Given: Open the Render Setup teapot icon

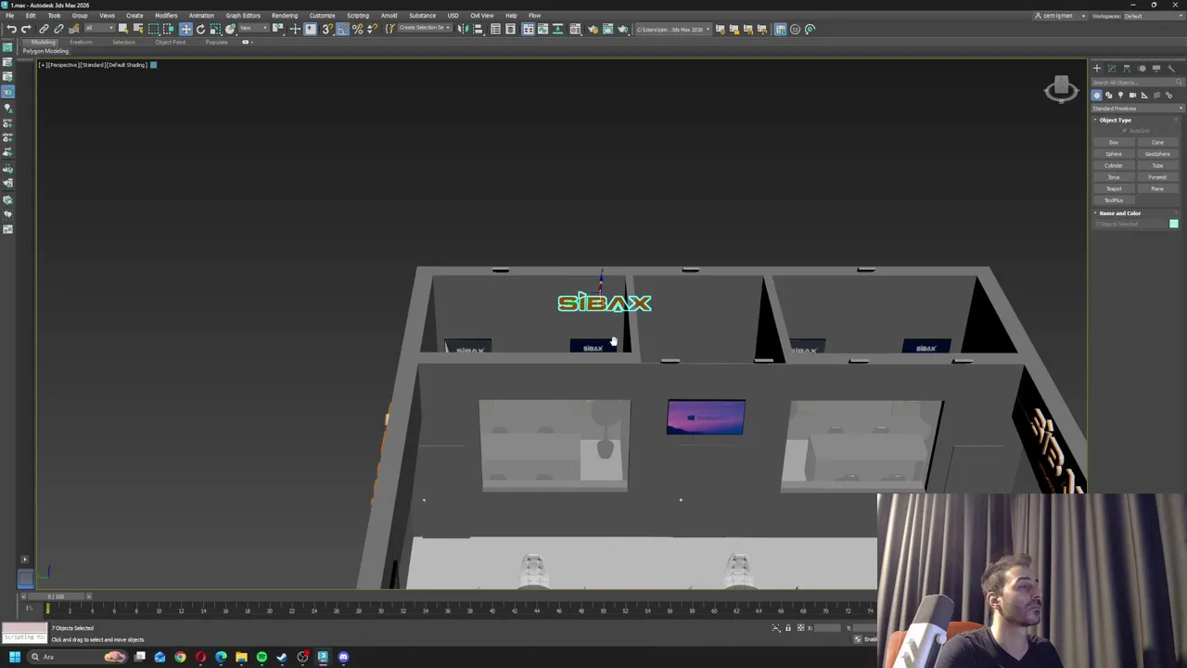Looking at the screenshot, I should point(593,29).
